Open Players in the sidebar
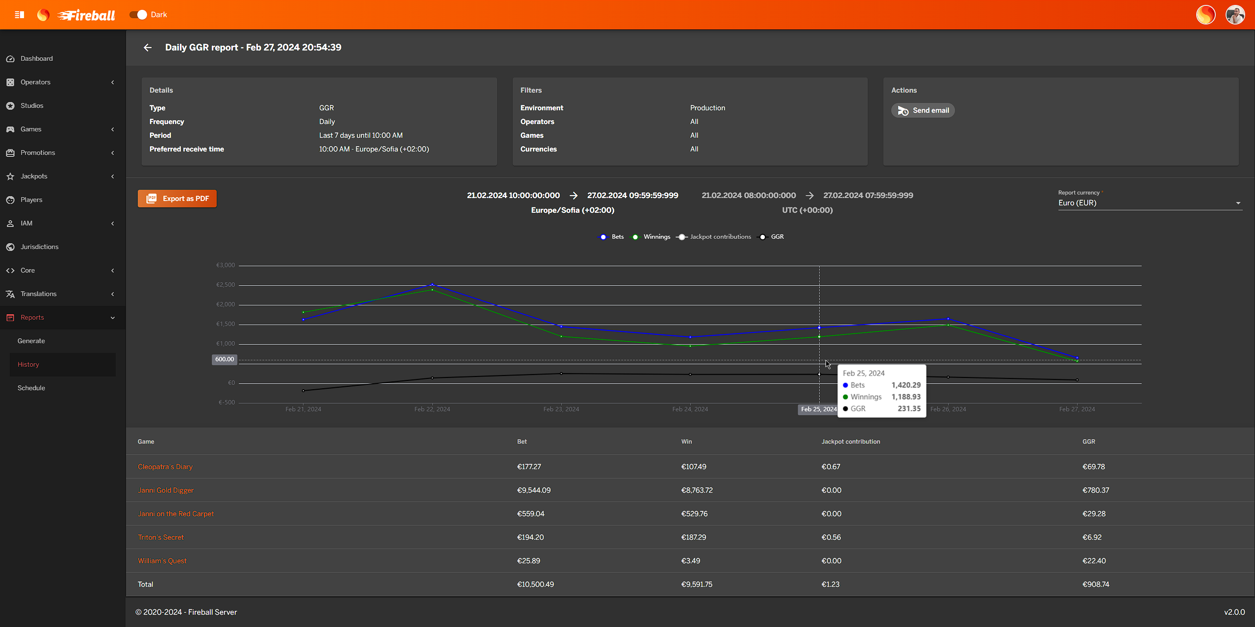Image resolution: width=1255 pixels, height=627 pixels. click(x=31, y=200)
